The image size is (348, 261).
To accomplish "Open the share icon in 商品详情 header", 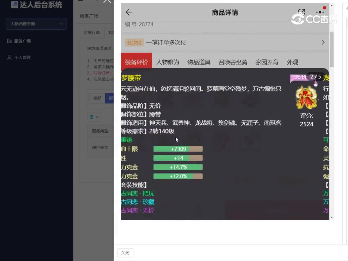I will (x=301, y=12).
